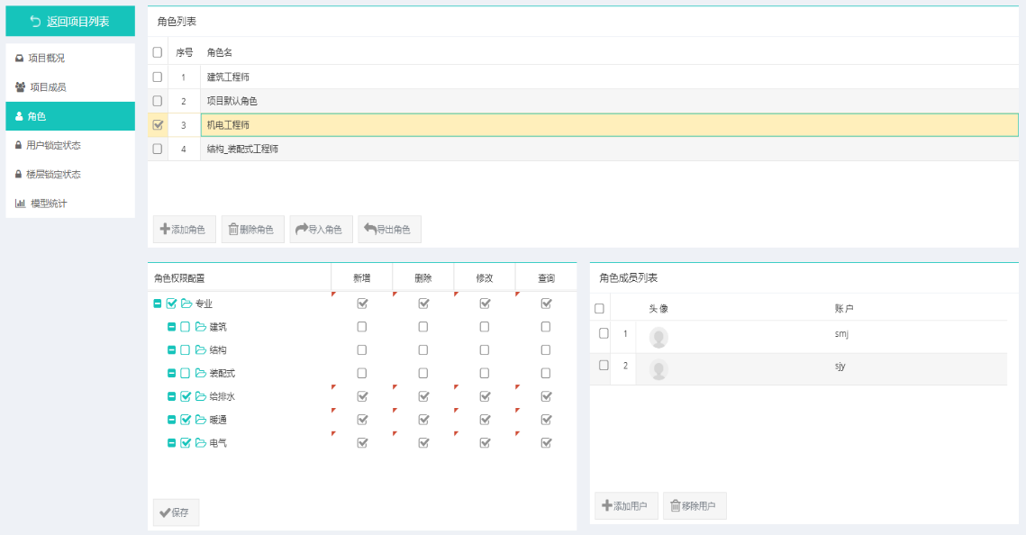Collapse the 暖通 tree node
This screenshot has width=1026, height=535.
click(x=171, y=420)
